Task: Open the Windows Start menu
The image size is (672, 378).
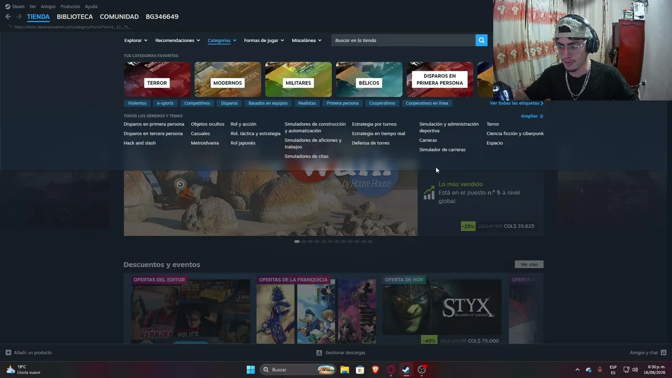Action: pyautogui.click(x=250, y=370)
